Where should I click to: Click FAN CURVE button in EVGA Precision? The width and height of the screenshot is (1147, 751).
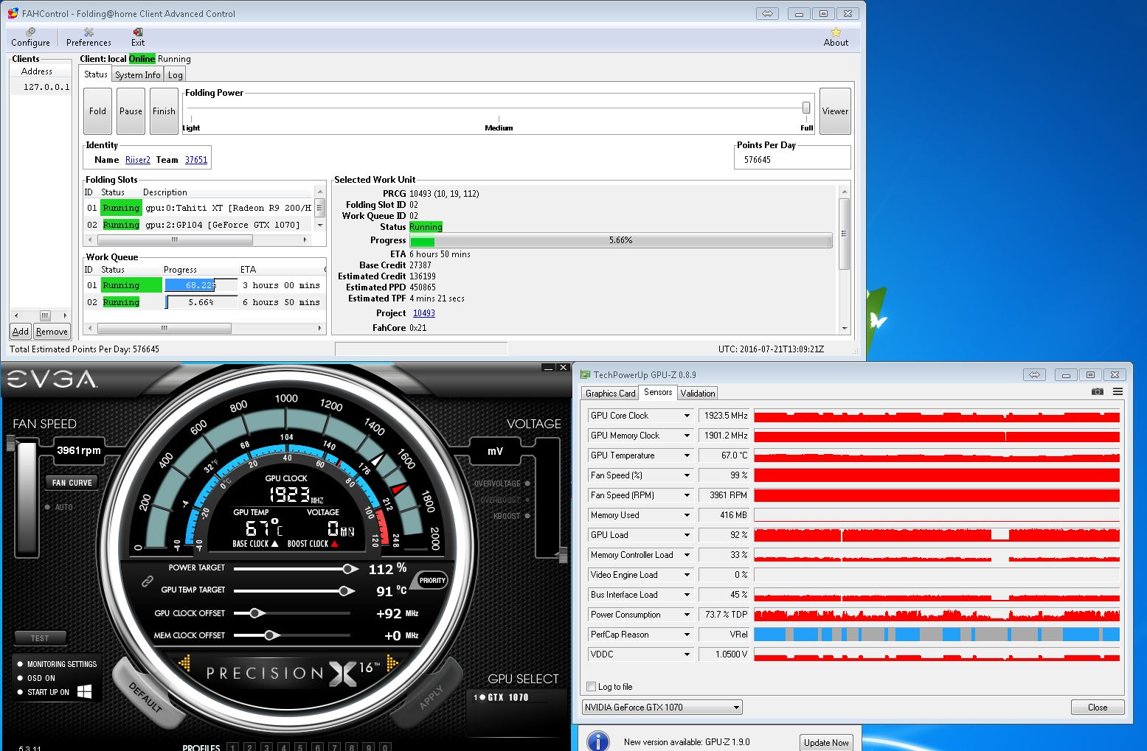pos(72,483)
